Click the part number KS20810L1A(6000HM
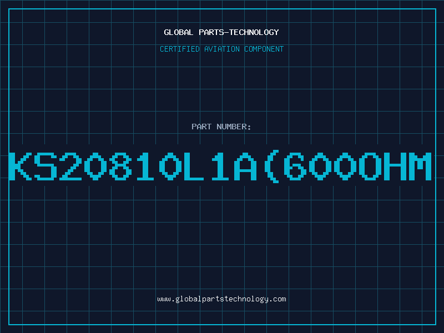Image resolution: width=444 pixels, height=333 pixels. 220,167
